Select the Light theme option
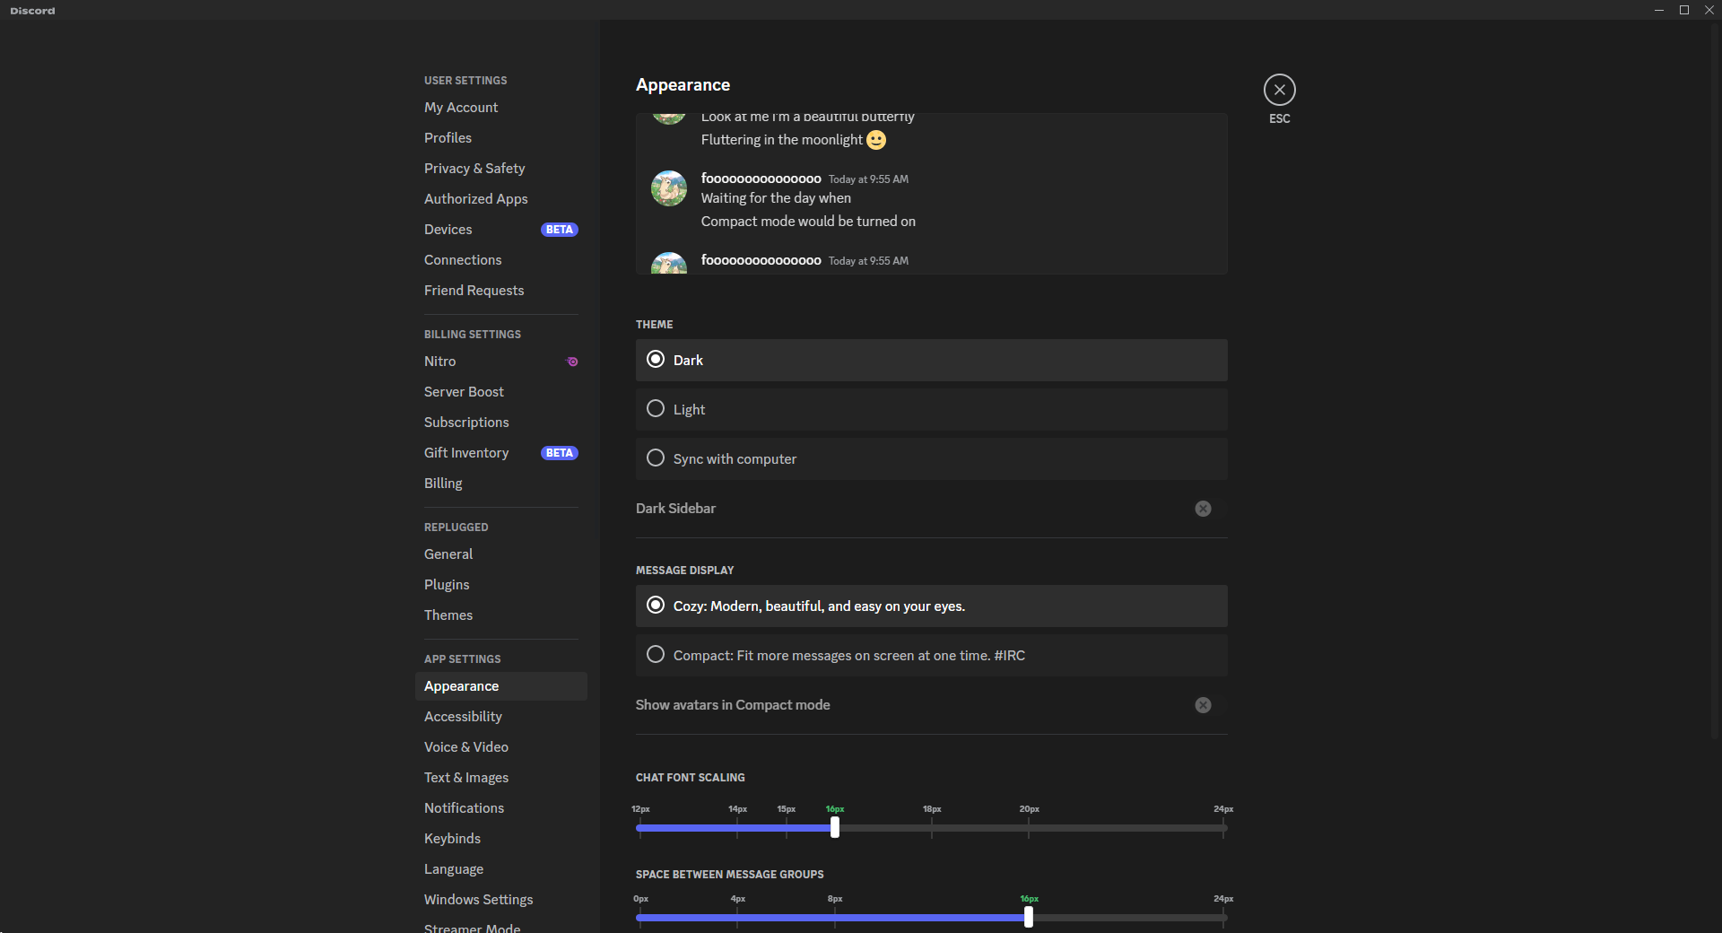Screen dimensions: 1722x933 point(931,409)
